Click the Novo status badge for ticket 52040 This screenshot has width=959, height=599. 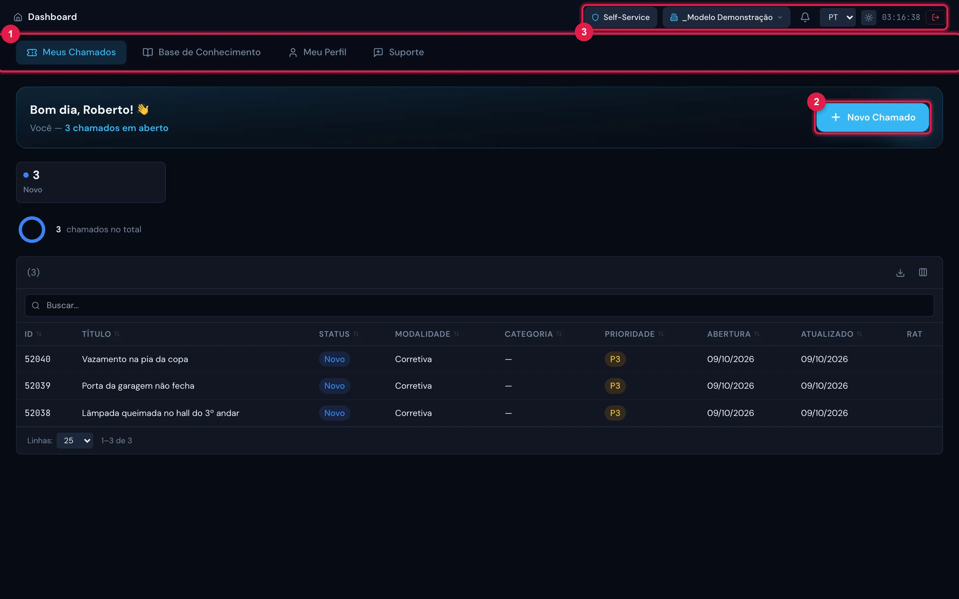334,359
